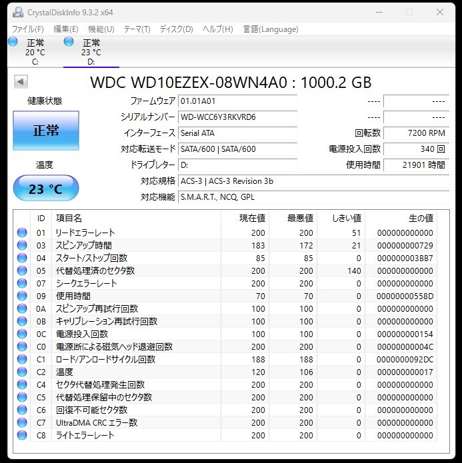The height and width of the screenshot is (463, 462).
Task: Click status icon of スタート/ストップ回数 row
Action: [22, 258]
